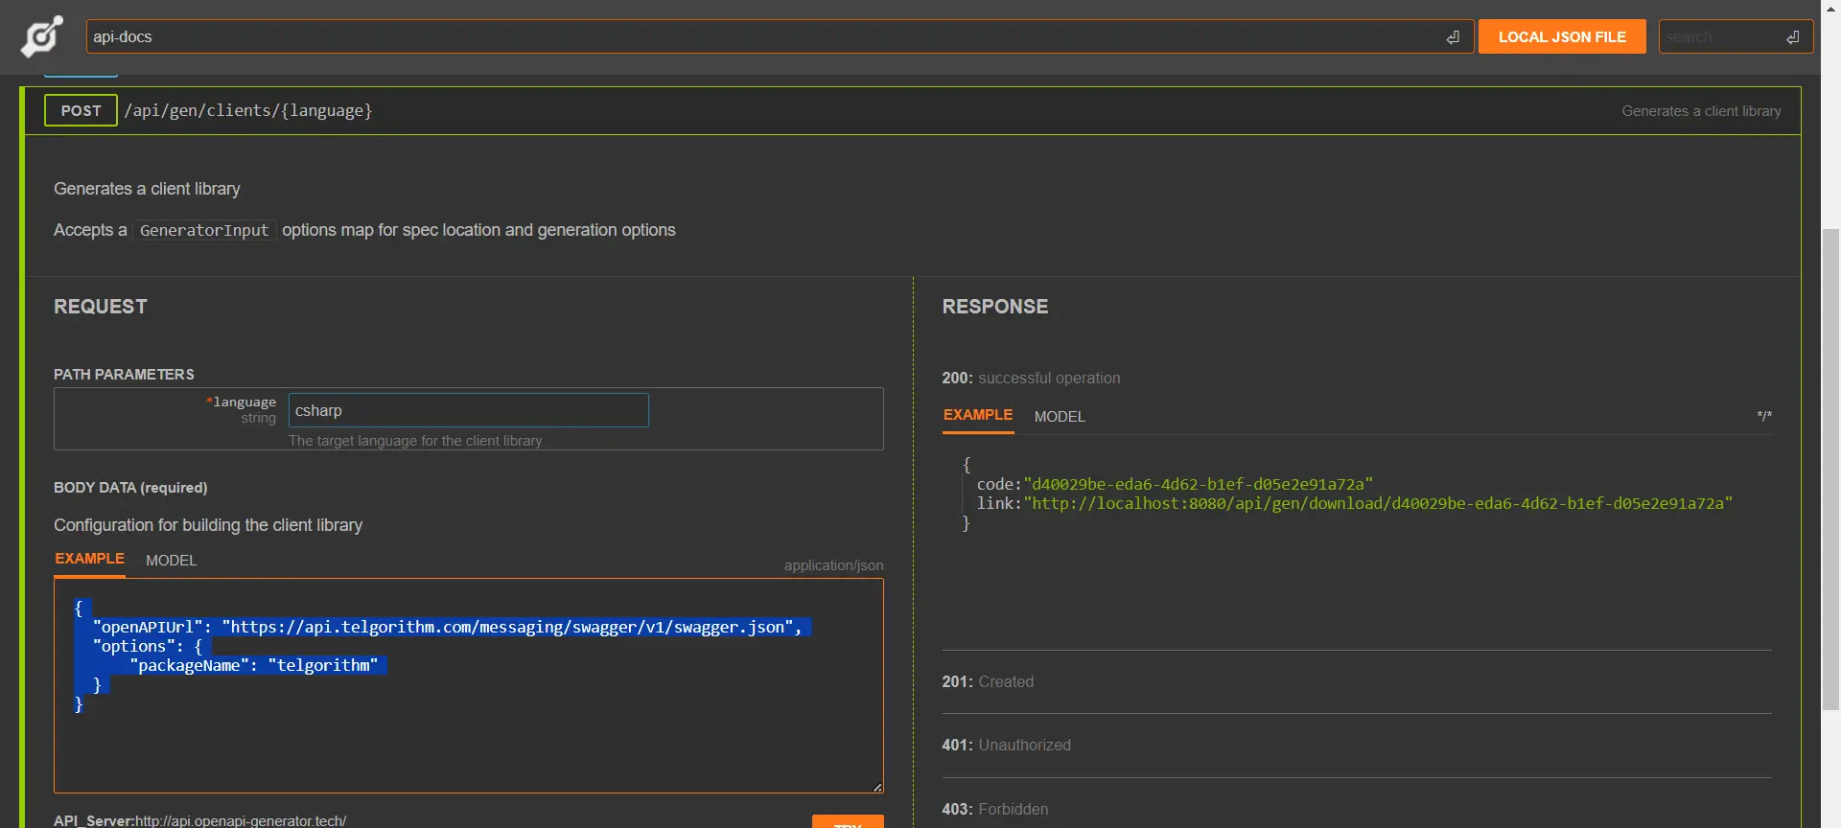The image size is (1841, 828).
Task: Click the PATH PARAMETERS heading
Action: tap(124, 375)
